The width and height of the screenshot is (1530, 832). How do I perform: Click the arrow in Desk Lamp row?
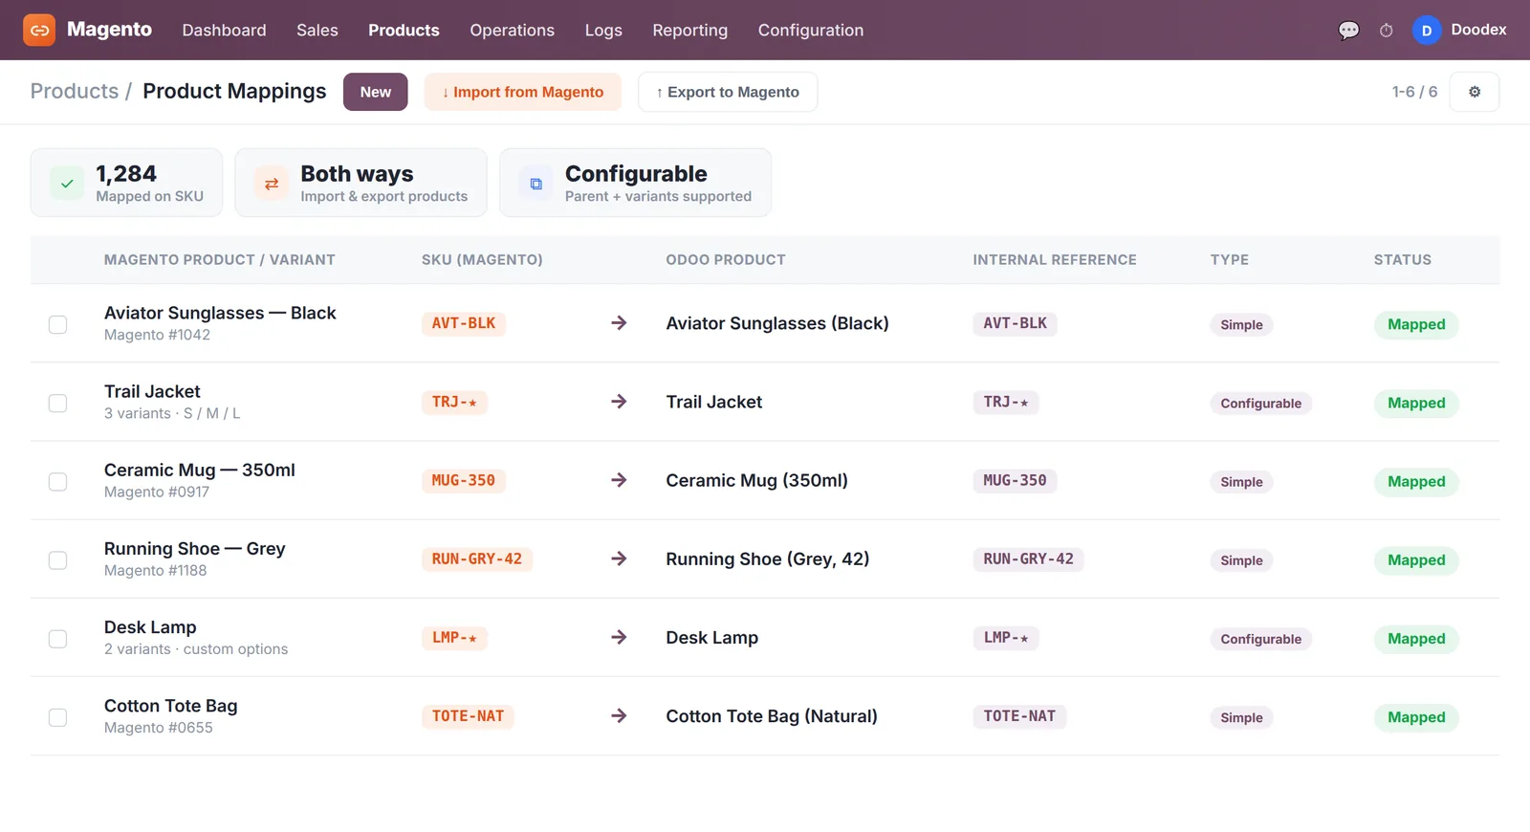[619, 637]
